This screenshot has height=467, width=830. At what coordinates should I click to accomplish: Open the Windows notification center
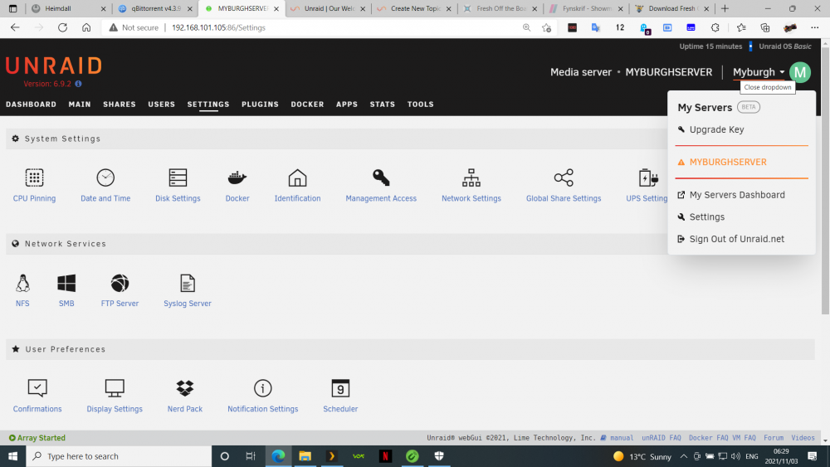(x=812, y=456)
